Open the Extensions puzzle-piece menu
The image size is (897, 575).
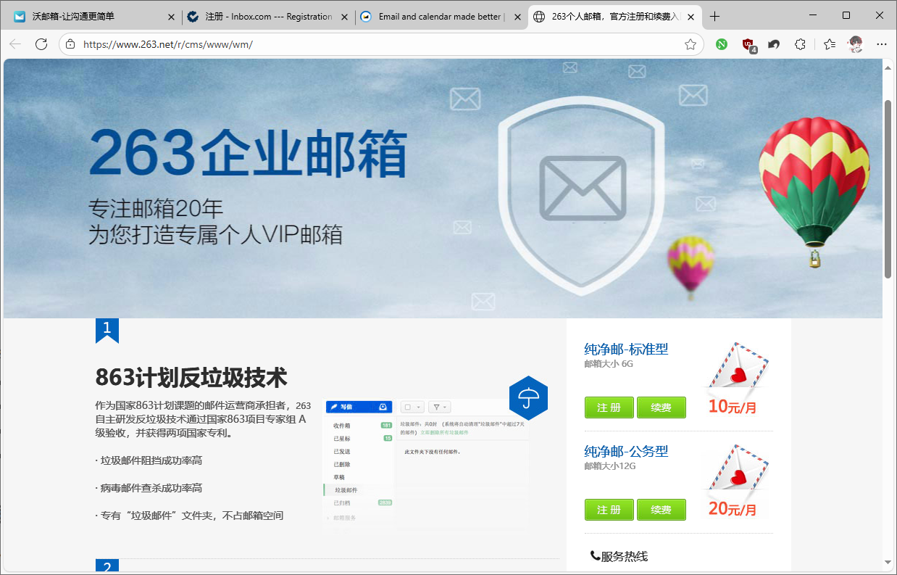tap(800, 44)
